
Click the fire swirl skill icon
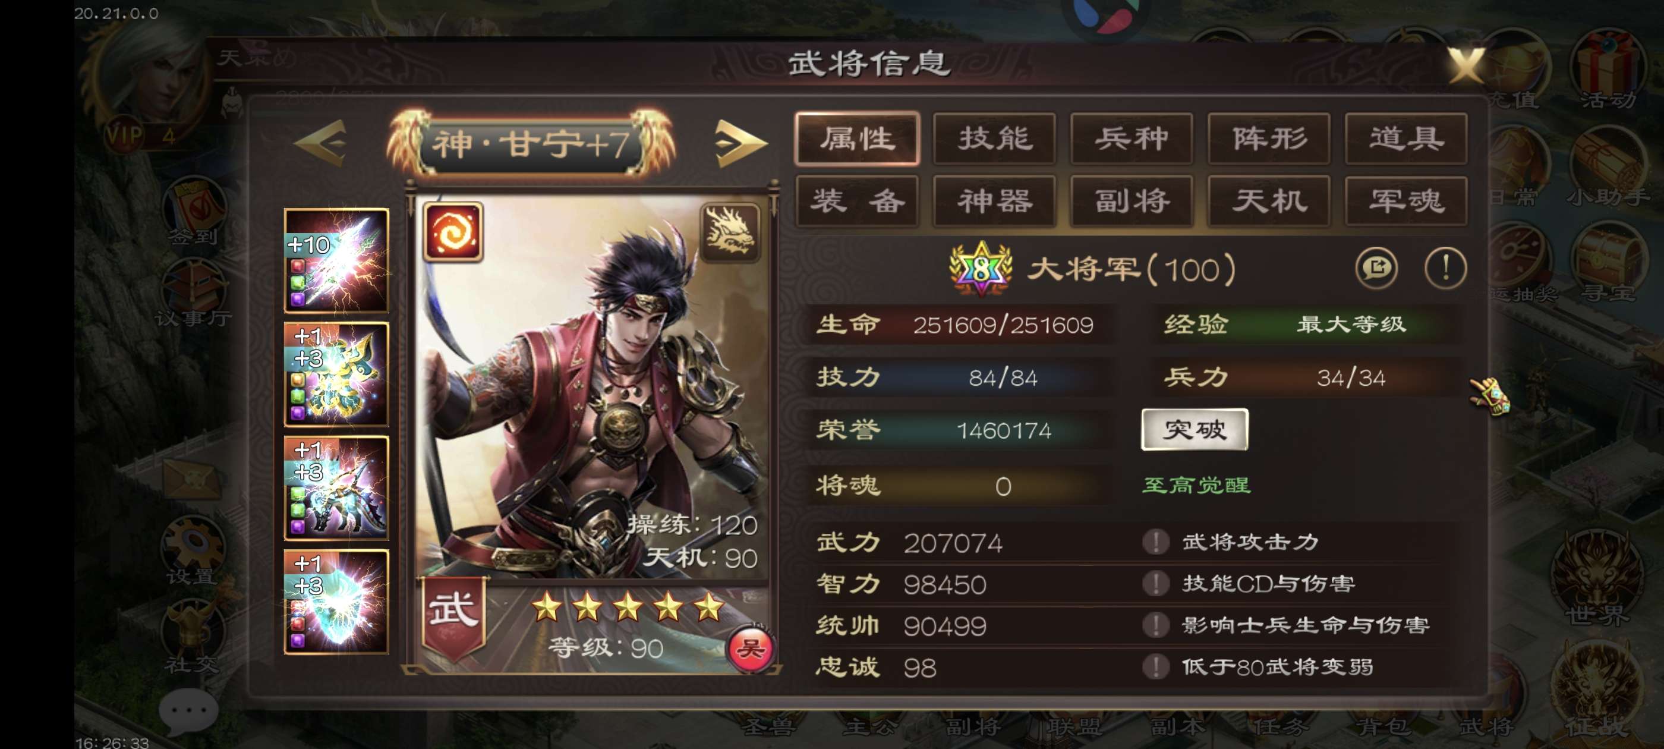point(453,231)
